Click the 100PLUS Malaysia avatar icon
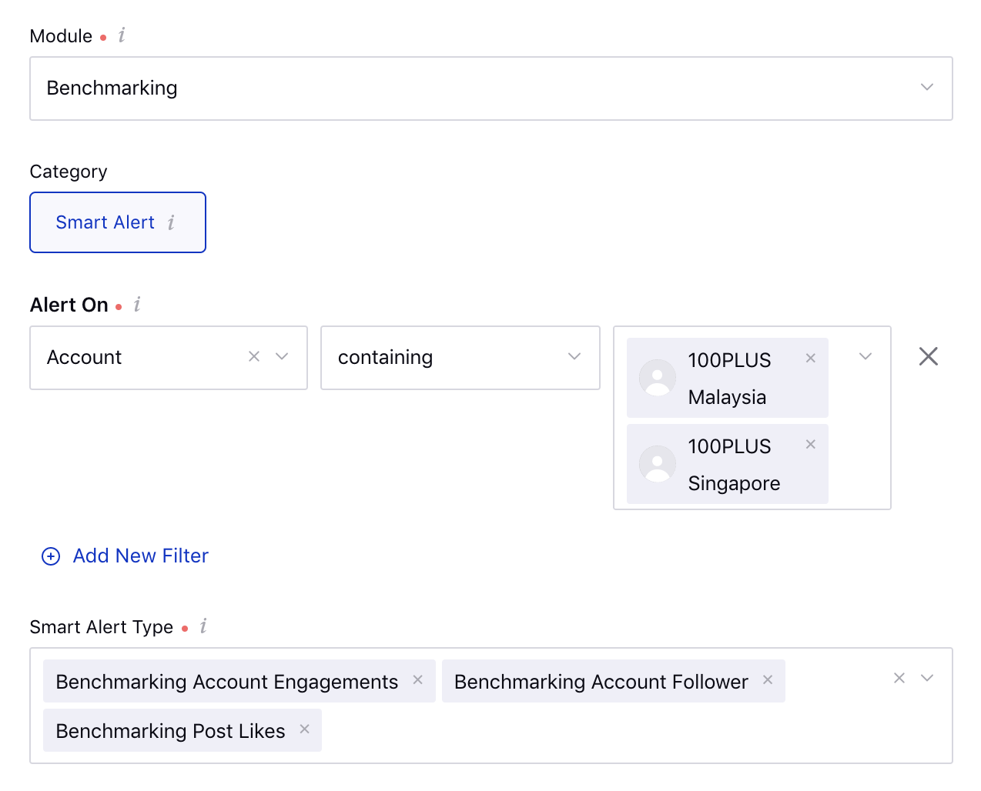 tap(658, 378)
